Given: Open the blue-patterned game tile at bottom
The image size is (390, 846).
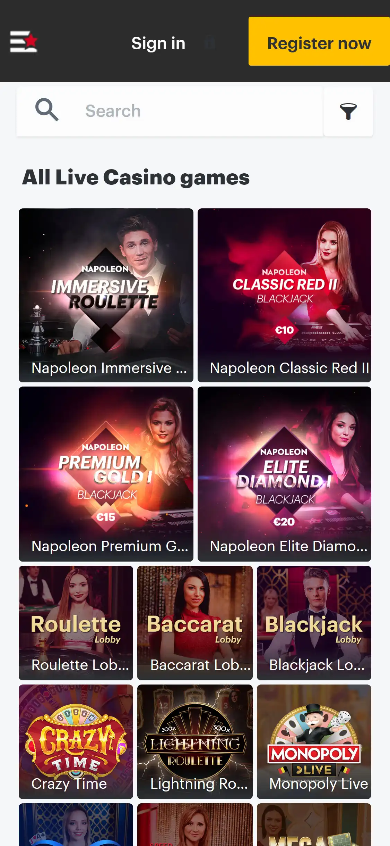Looking at the screenshot, I should tap(76, 825).
